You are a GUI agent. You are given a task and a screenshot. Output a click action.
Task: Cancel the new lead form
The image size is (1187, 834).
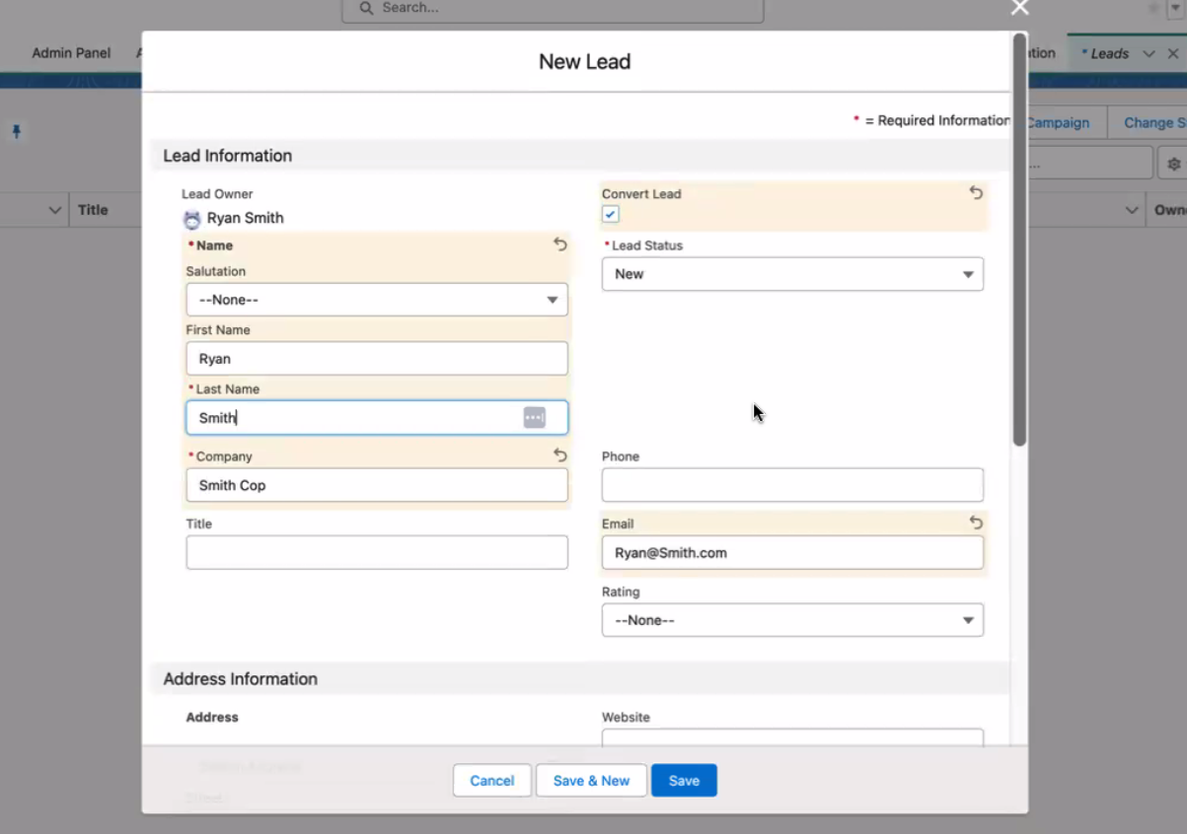pyautogui.click(x=491, y=781)
